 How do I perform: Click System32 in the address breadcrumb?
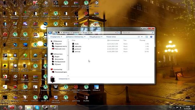[x=76, y=33]
